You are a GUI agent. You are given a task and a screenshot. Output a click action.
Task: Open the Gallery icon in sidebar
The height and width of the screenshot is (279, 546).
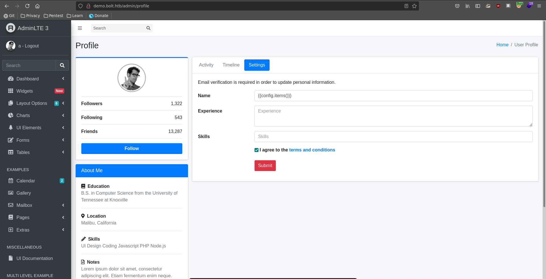coord(11,193)
